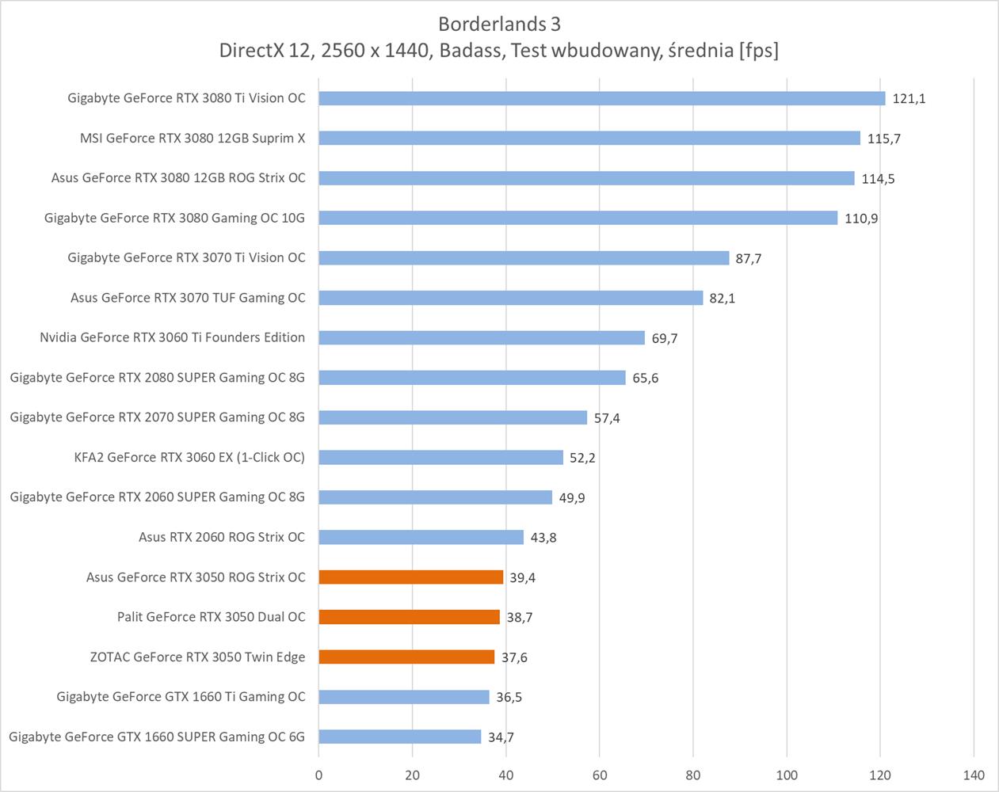Select the KFA2 RTX 3060 EX bar
The width and height of the screenshot is (999, 792).
(x=440, y=458)
